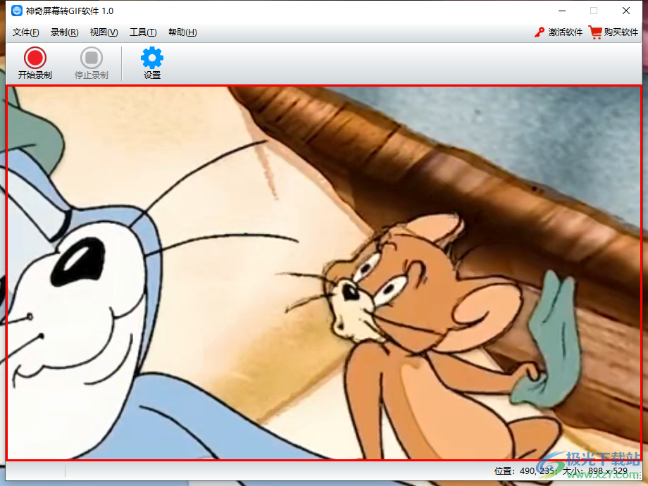Close the GIF recorder window
This screenshot has width=648, height=486.
tap(626, 11)
